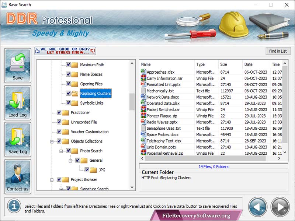This screenshot has height=221, width=295.
Task: Select the Teletraphy Text.xlsx file icon
Action: click(x=143, y=140)
